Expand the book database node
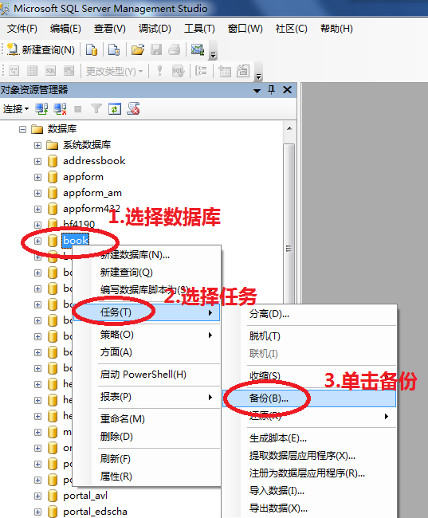This screenshot has height=518, width=428. point(37,241)
